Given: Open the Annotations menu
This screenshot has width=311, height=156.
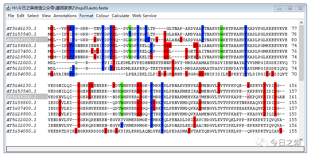Looking at the screenshot, I should (65, 16).
